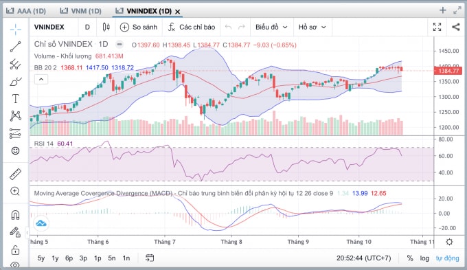
Task: Choose the brush drawing tool
Action: (x=16, y=81)
